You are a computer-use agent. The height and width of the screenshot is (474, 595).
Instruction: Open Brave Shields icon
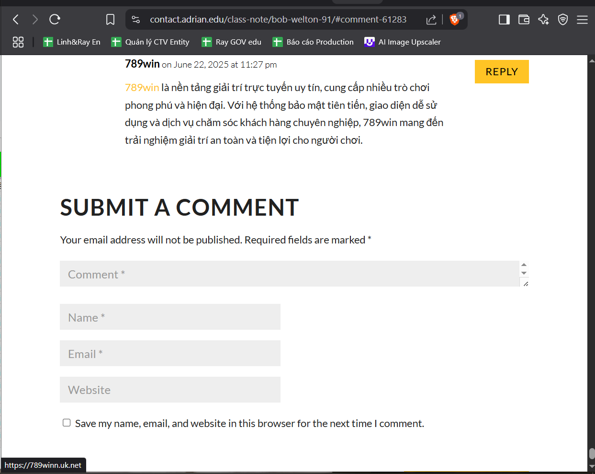tap(455, 19)
